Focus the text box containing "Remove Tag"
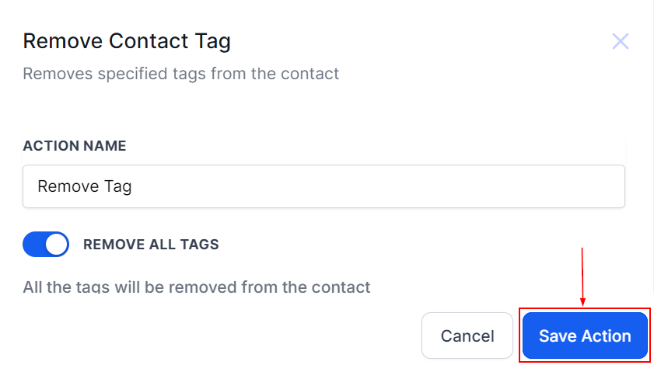The width and height of the screenshot is (654, 372). pyautogui.click(x=324, y=186)
